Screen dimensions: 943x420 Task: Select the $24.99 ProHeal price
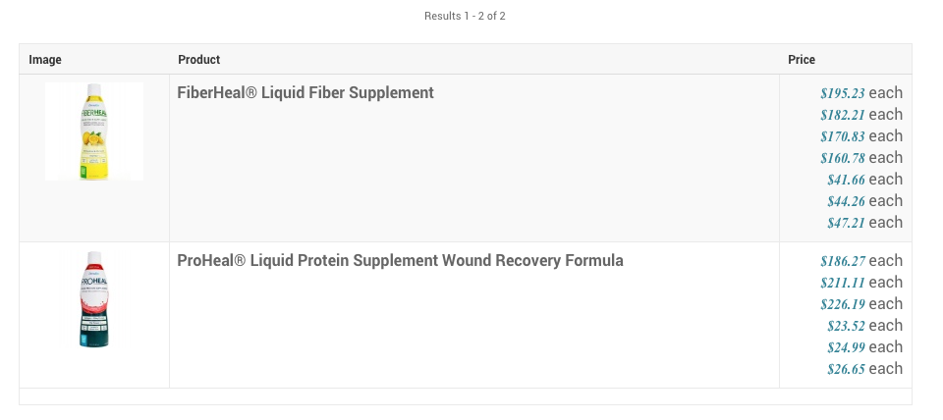pyautogui.click(x=846, y=347)
